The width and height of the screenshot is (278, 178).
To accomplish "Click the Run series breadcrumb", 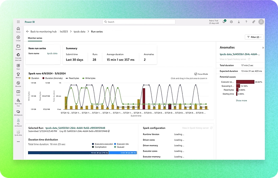I will 97,31.
